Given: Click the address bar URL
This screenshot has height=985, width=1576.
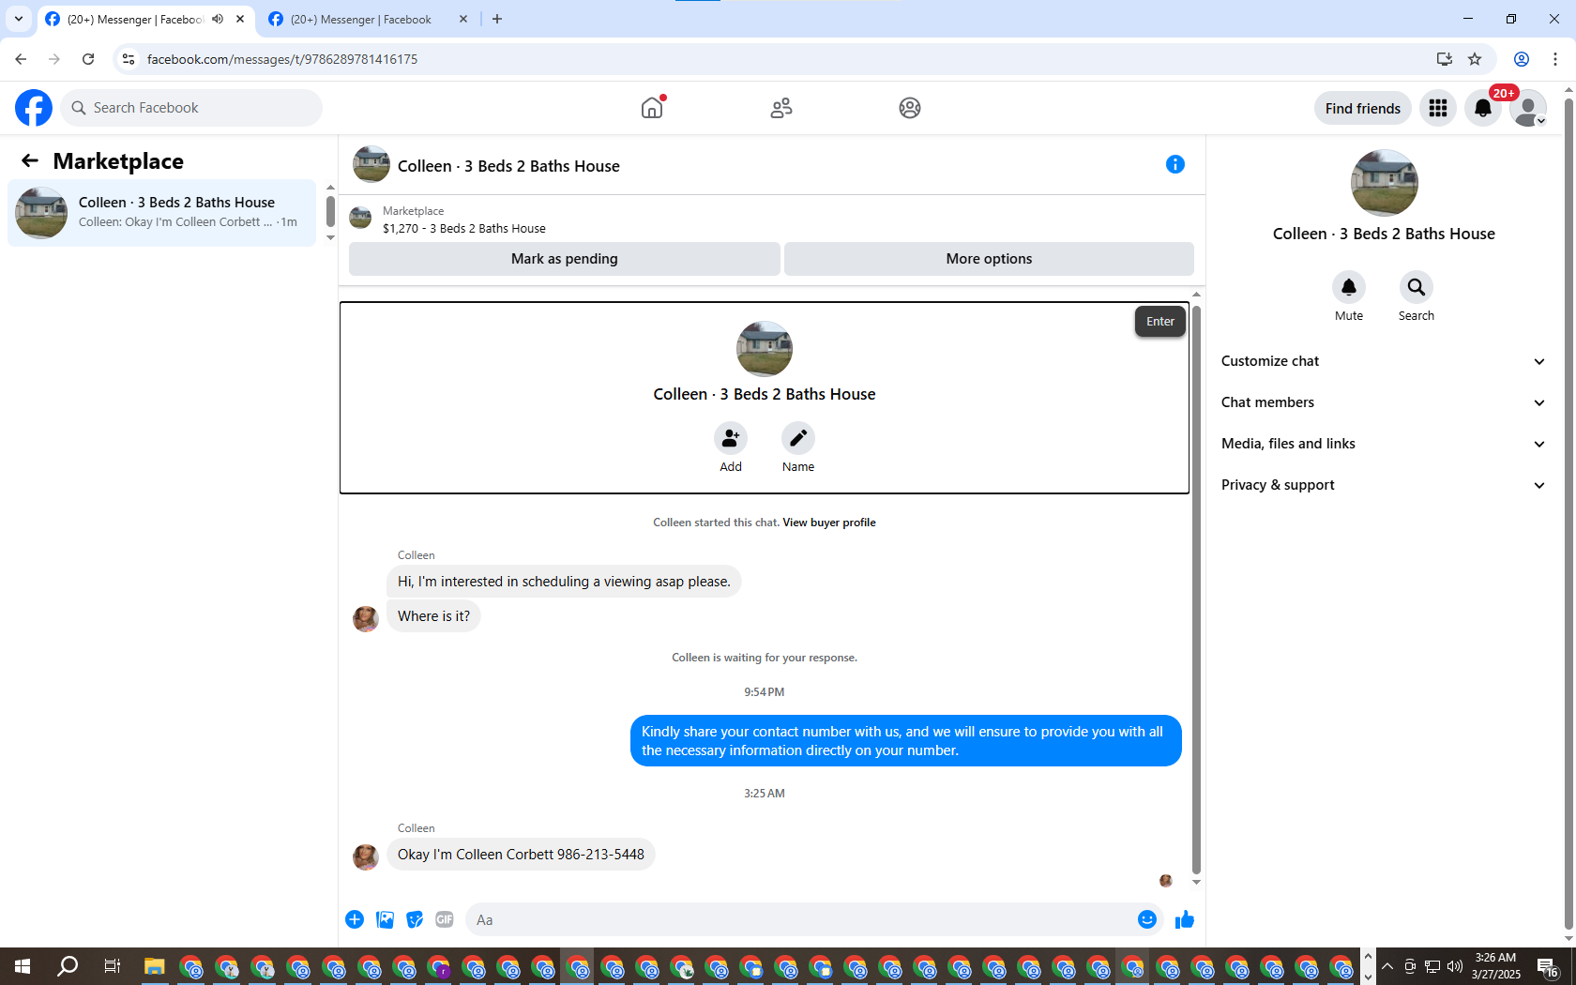Looking at the screenshot, I should tap(282, 59).
